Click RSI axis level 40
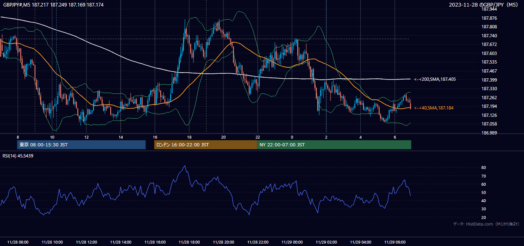 [483, 200]
